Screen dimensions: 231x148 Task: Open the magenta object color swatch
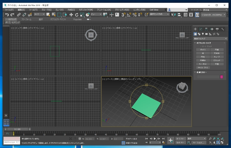coord(221,77)
